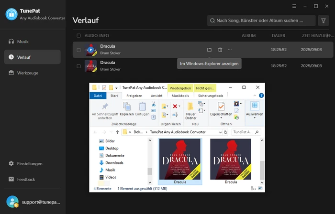Go to the Musik section
The image size is (335, 214).
tap(32, 42)
